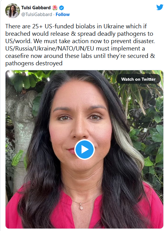
Task: Click the blue verified checkmark badge
Action: 61,8
